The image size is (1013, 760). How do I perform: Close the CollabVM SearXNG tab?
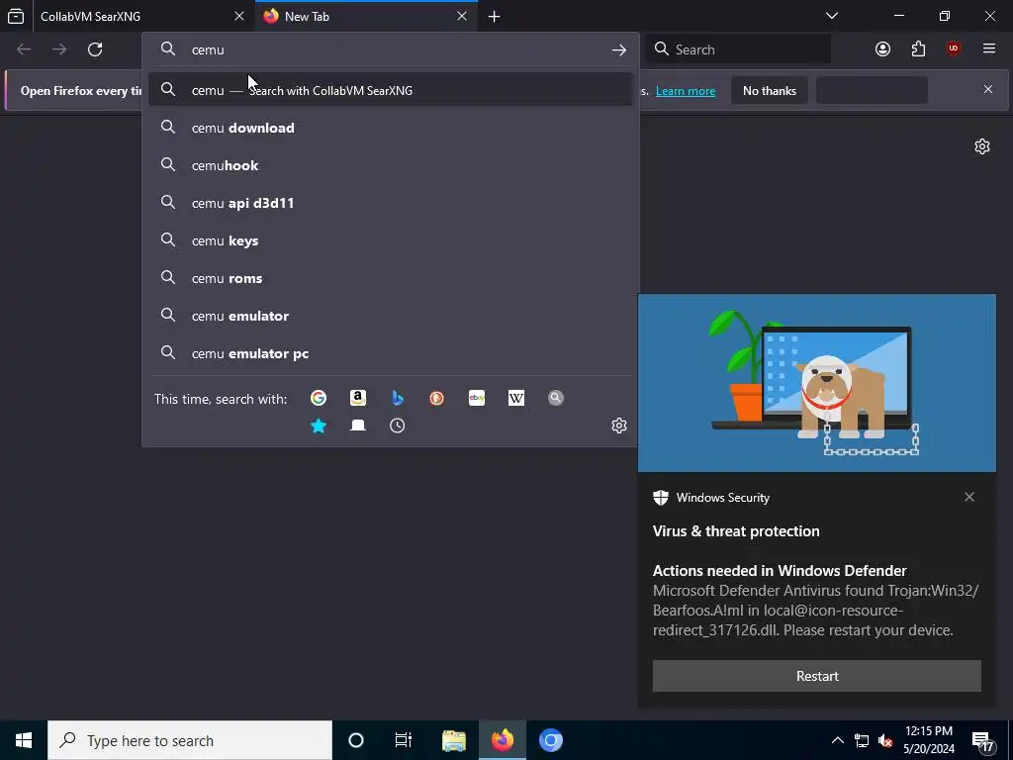(239, 16)
